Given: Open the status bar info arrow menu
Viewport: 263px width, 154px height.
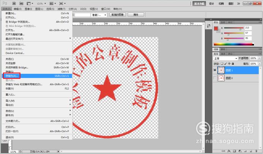Looking at the screenshot, I should pyautogui.click(x=59, y=151).
